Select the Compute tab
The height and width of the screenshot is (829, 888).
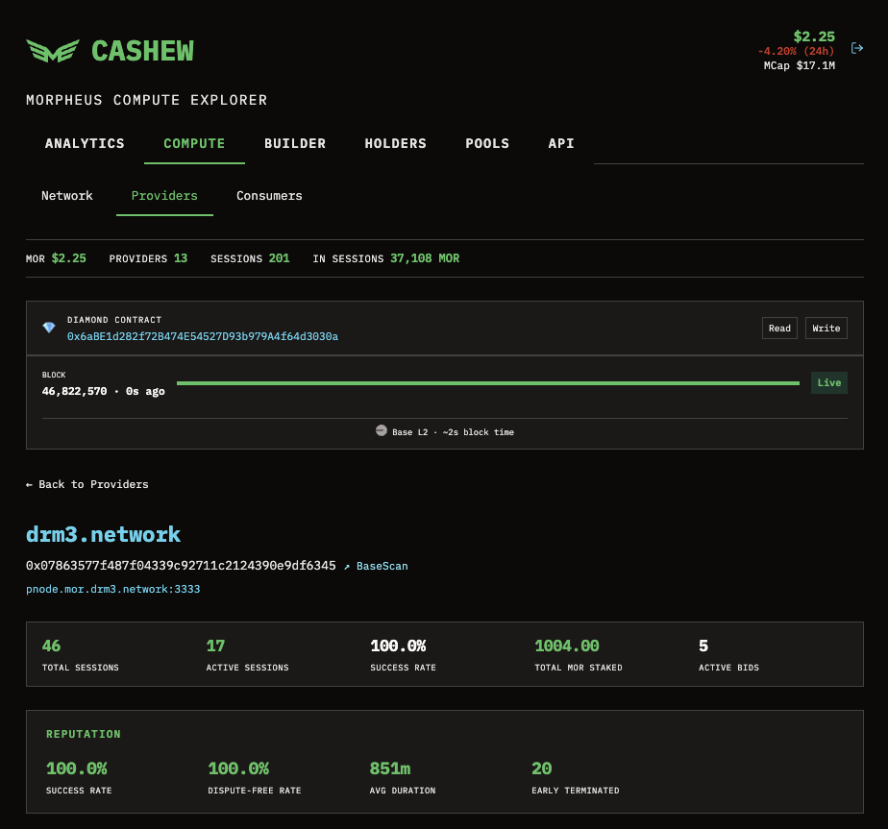click(194, 143)
